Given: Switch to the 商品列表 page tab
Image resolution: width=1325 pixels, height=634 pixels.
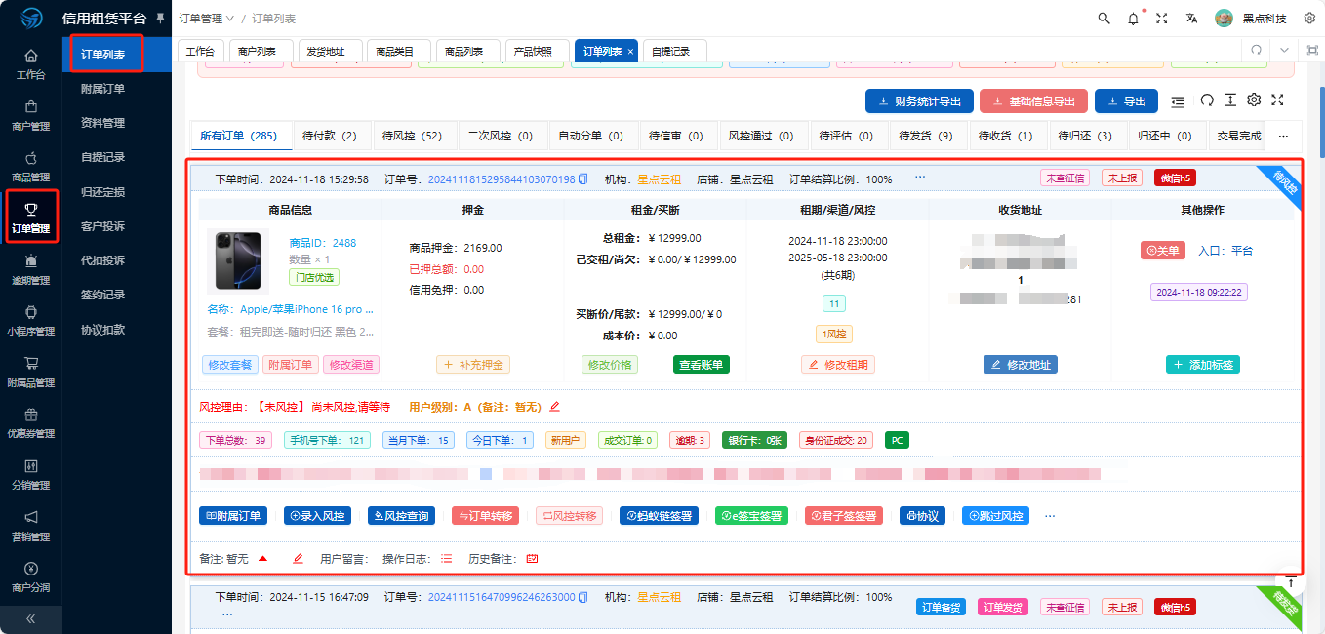Looking at the screenshot, I should coord(466,51).
